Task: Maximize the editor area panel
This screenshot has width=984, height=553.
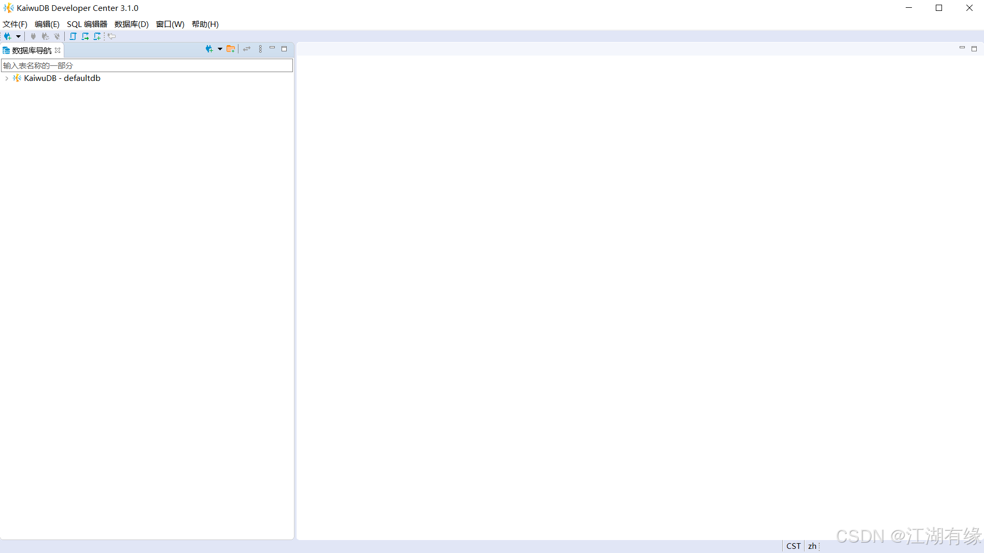Action: 974,49
